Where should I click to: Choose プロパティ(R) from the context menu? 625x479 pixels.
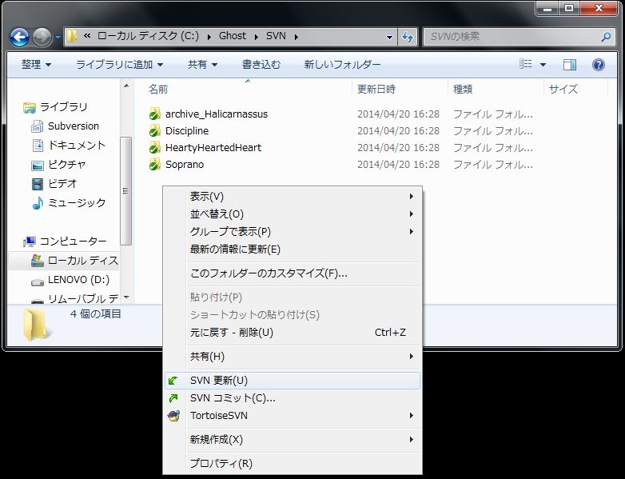(293, 464)
